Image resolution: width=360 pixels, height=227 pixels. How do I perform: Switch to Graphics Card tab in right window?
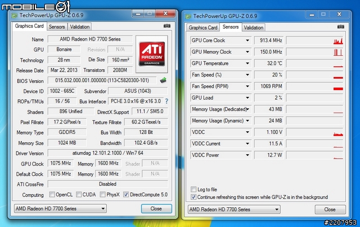coord(203,28)
